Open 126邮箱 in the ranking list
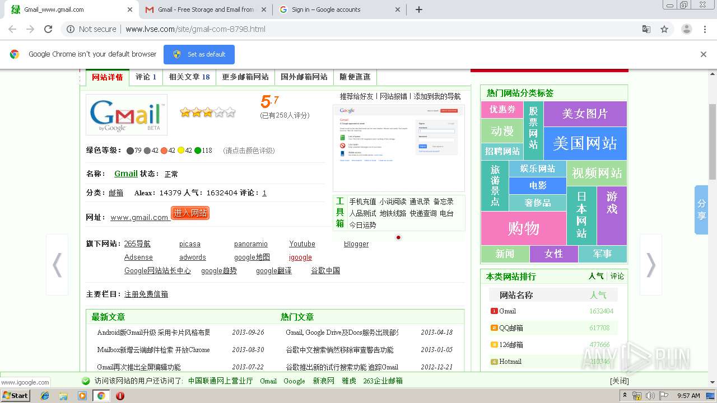Viewport: 717px width, 403px height. coord(511,345)
